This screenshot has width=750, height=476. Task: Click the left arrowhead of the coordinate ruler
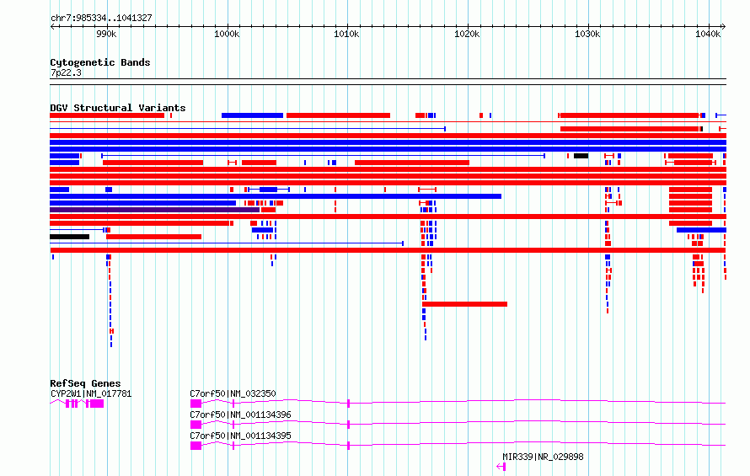52,26
